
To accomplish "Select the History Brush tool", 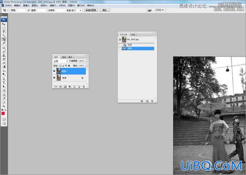I will [x=4, y=59].
